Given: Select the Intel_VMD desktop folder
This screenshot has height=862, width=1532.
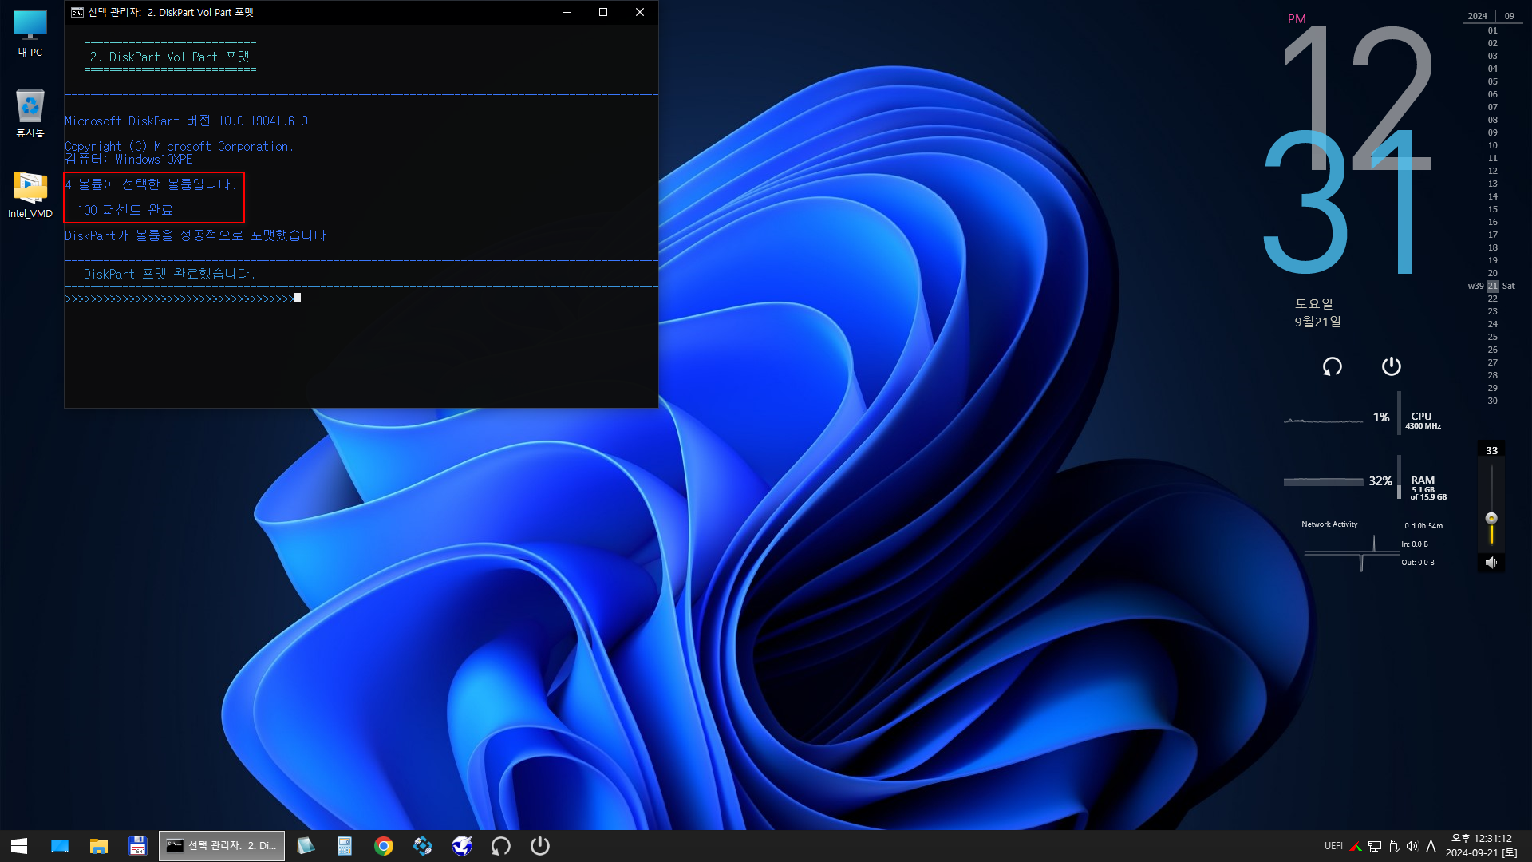Looking at the screenshot, I should (30, 195).
